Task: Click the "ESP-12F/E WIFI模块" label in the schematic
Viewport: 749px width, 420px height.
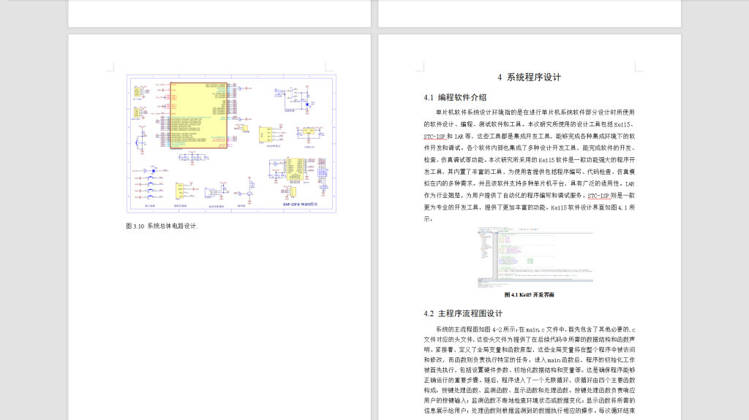Action: coord(301,205)
